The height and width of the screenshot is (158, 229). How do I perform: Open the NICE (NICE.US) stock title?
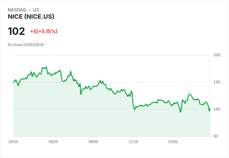[31, 17]
